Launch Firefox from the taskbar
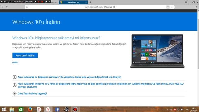The height and width of the screenshot is (112, 199). (30, 109)
